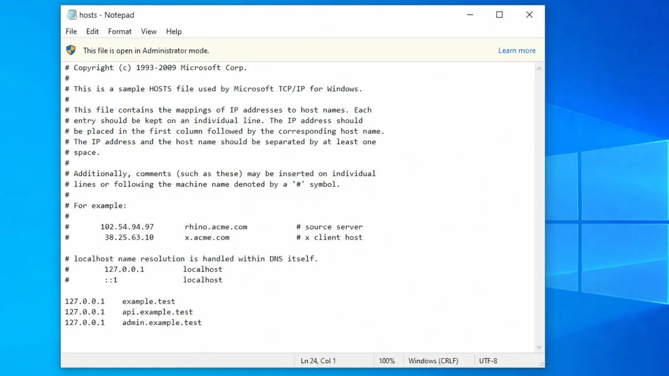Click the line 'Additionally, comments (such as these)'
The height and width of the screenshot is (376, 669).
point(220,174)
